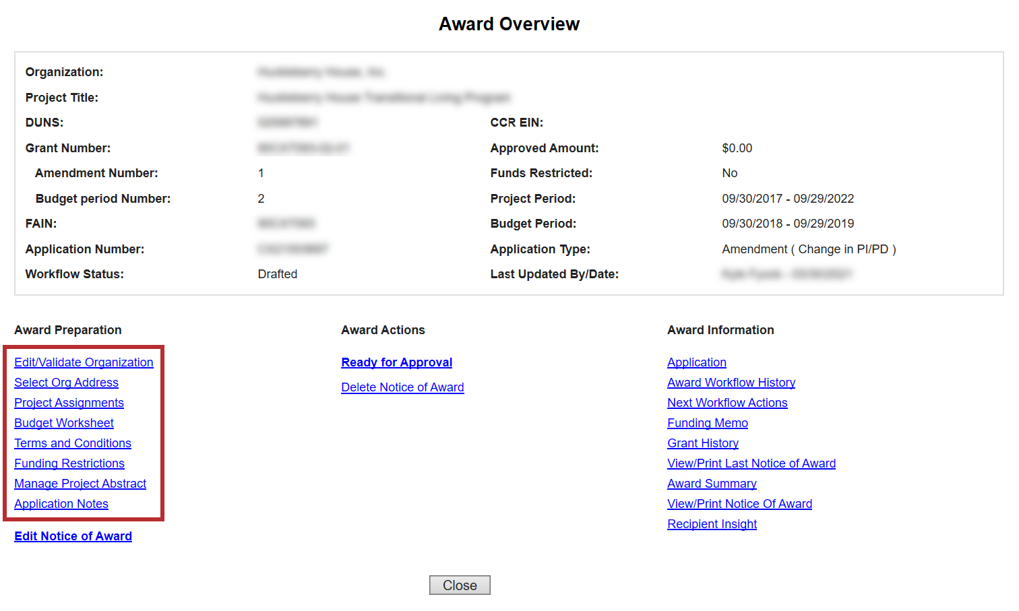Viewport: 1019px width, 611px height.
Task: Open Project Assignments
Action: pyautogui.click(x=69, y=403)
